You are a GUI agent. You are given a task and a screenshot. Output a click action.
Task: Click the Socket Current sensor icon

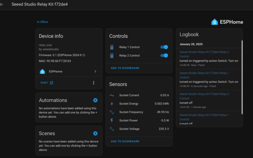click(112, 95)
